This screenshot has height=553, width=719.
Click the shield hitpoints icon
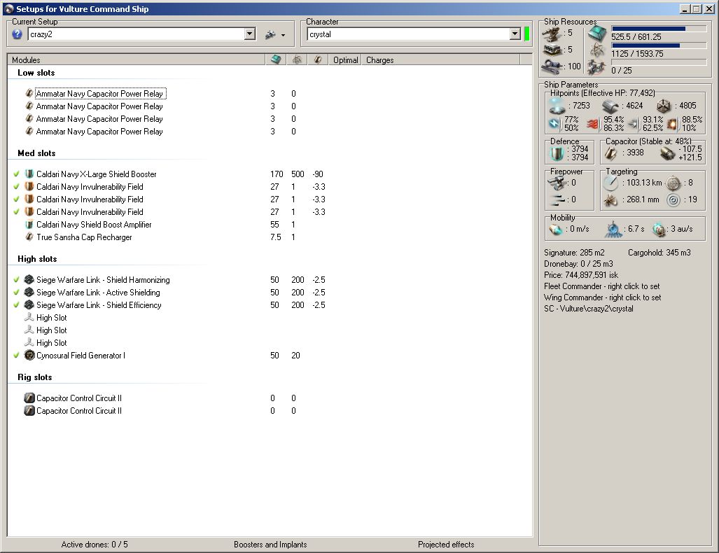tap(557, 106)
